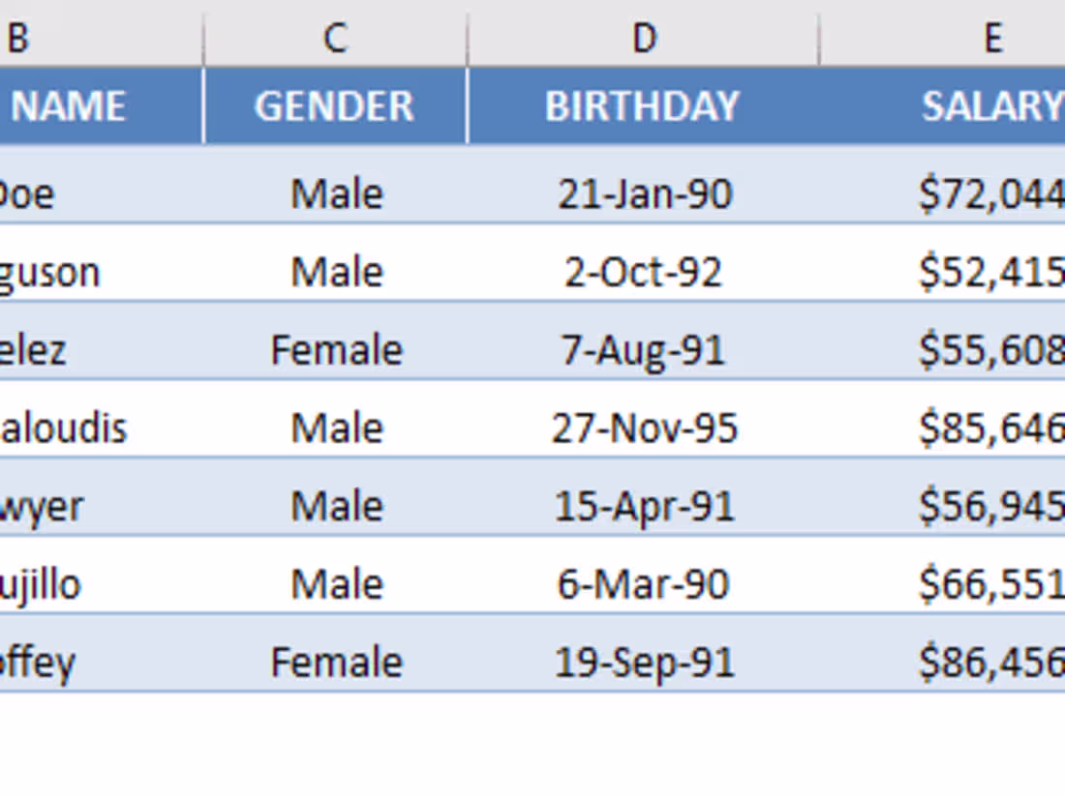Click the 6-Mar-90 date cell
Screen dimensions: 1065x797
(644, 584)
